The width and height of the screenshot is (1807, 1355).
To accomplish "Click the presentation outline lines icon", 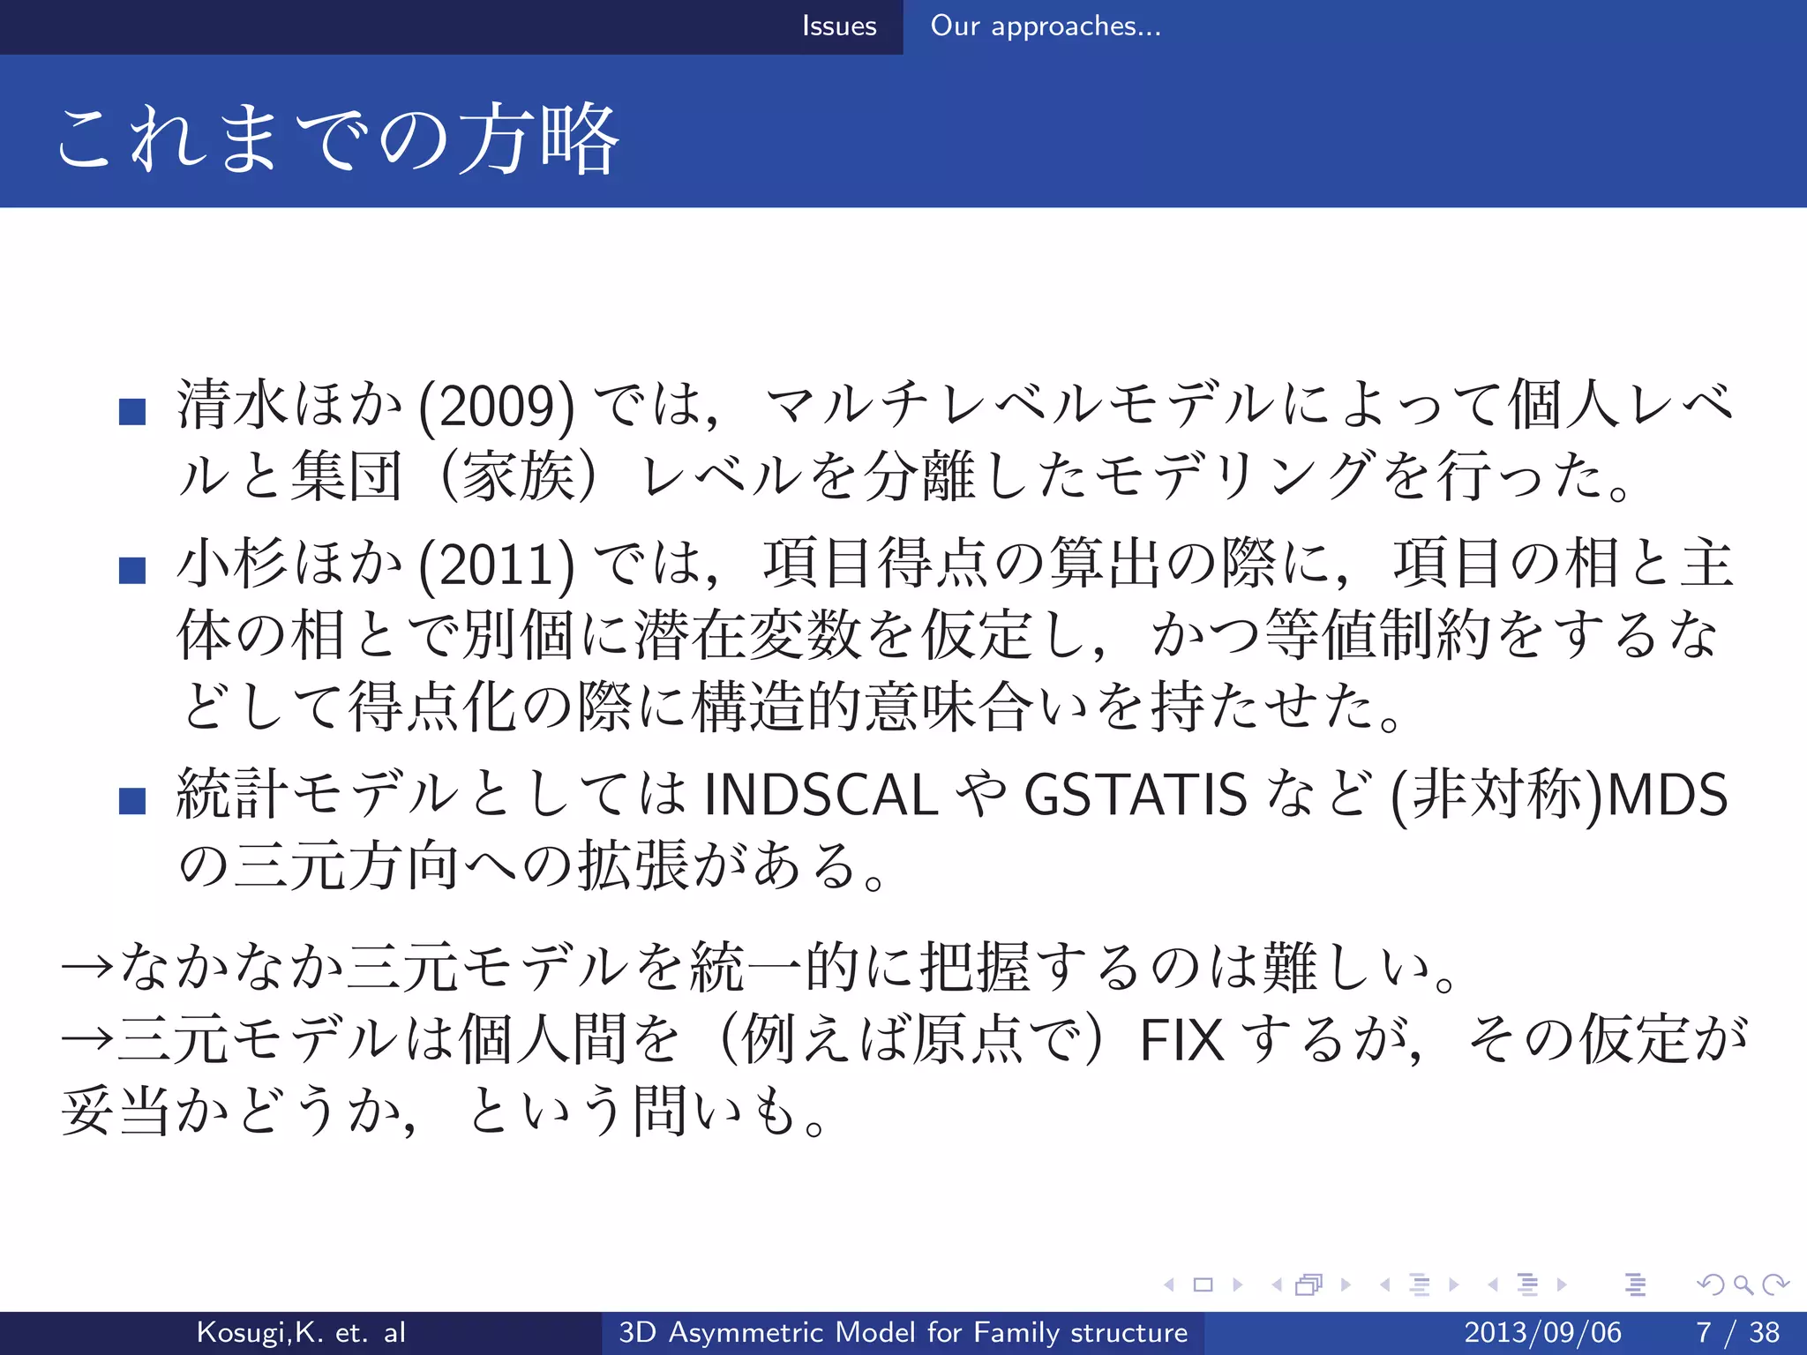I will click(1635, 1284).
